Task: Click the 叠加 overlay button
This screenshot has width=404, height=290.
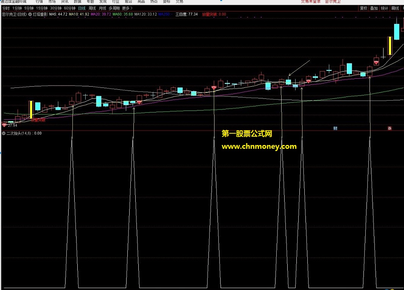Action: pyautogui.click(x=374, y=8)
